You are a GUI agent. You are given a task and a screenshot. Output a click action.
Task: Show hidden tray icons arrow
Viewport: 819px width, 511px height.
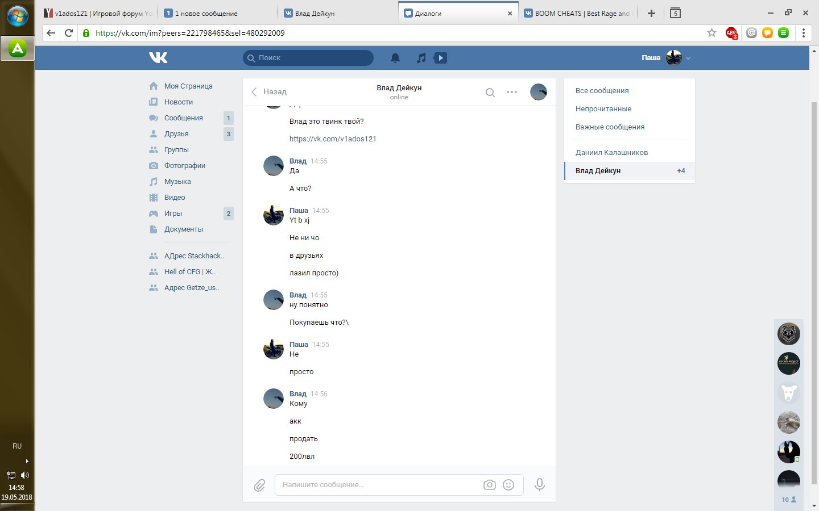tap(27, 461)
